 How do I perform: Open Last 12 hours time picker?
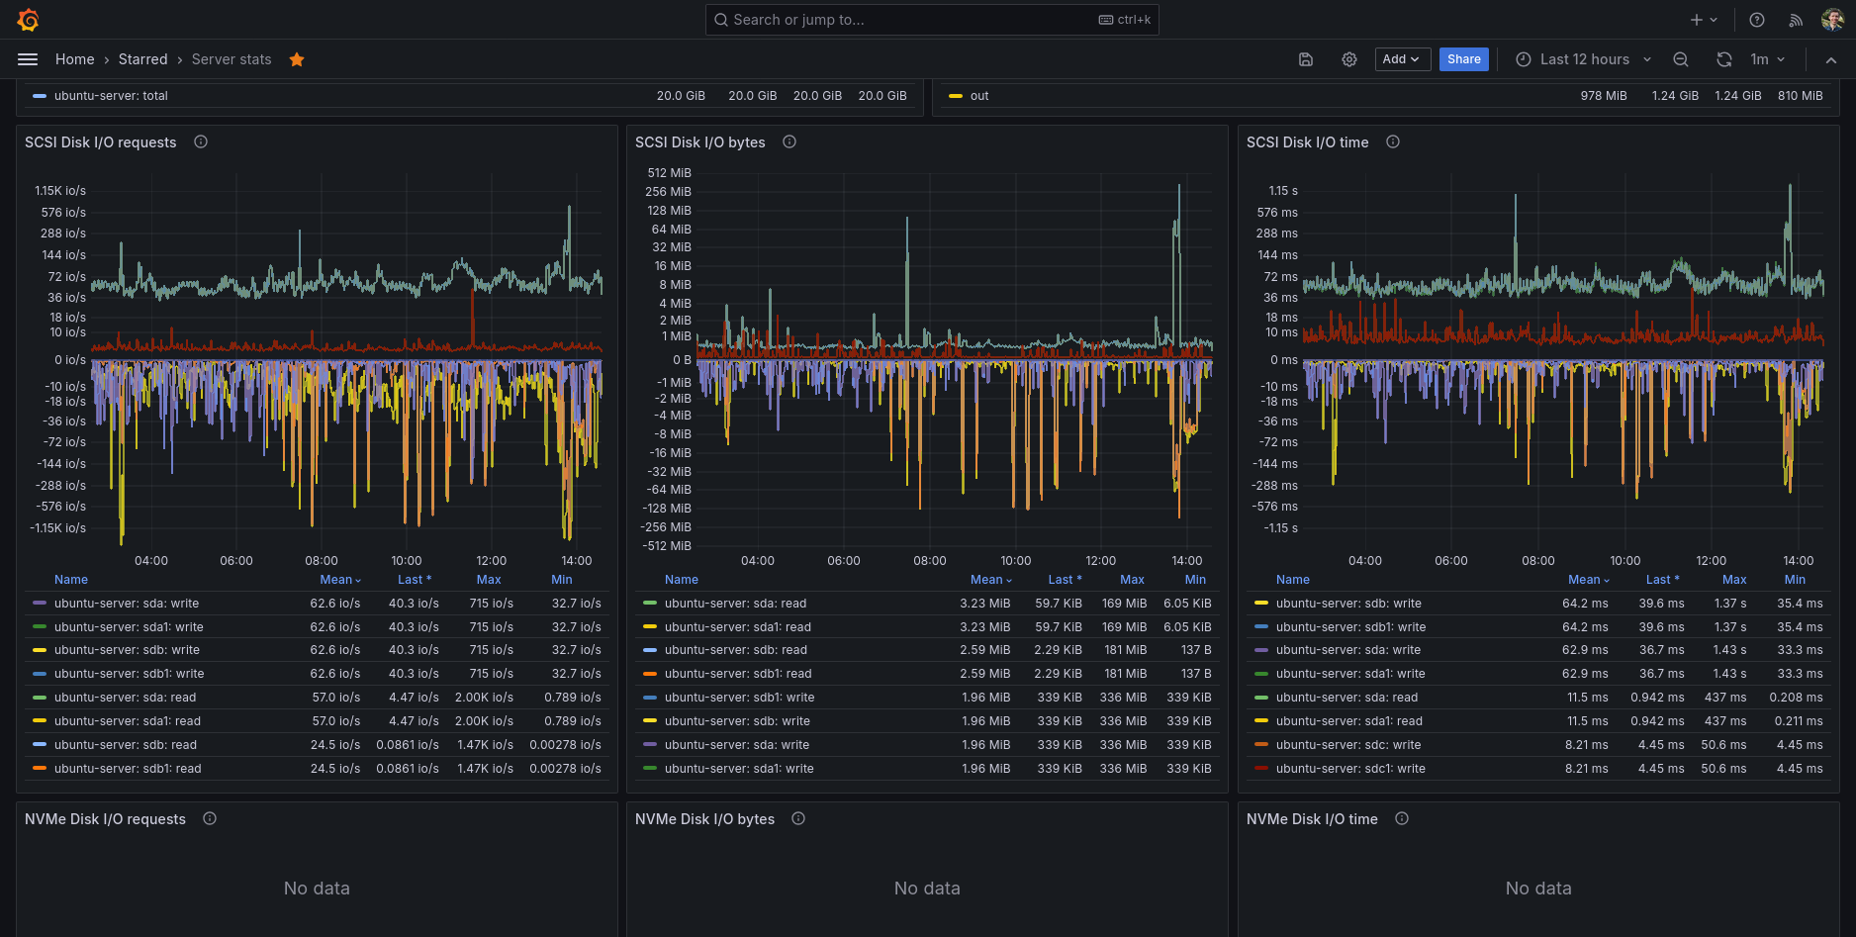[1583, 59]
